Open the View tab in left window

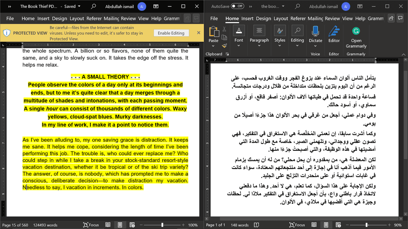[143, 18]
